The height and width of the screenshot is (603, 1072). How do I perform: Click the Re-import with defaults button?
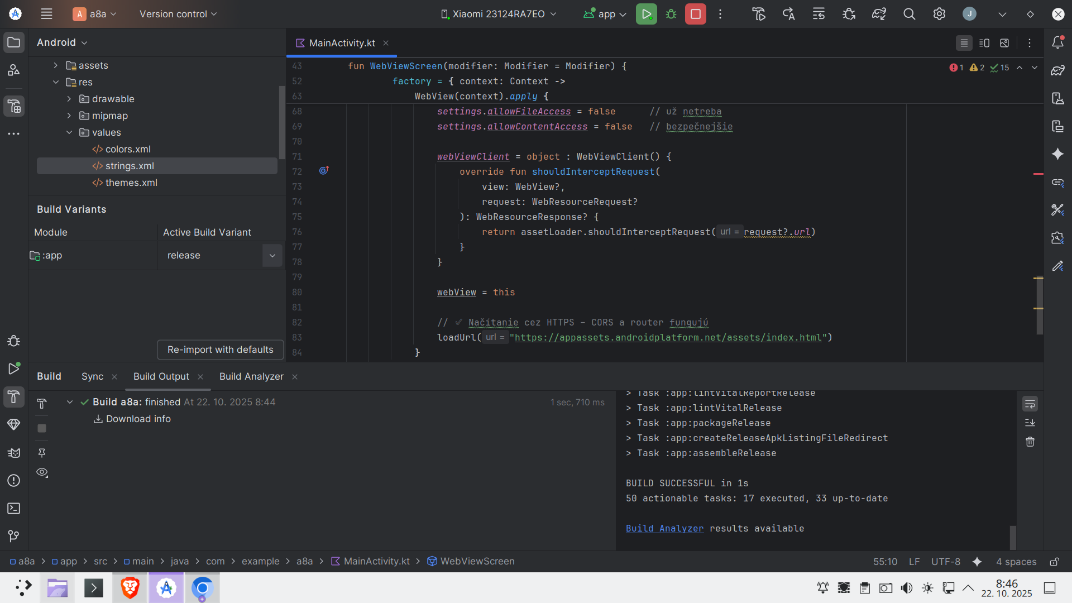pyautogui.click(x=219, y=350)
